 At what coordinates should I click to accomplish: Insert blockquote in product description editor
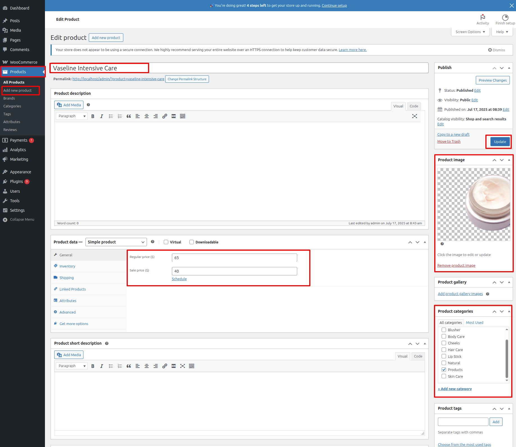click(129, 116)
